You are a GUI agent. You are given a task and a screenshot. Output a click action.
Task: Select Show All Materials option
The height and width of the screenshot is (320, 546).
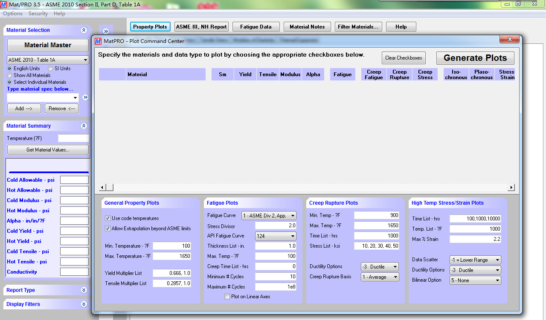(x=9, y=75)
